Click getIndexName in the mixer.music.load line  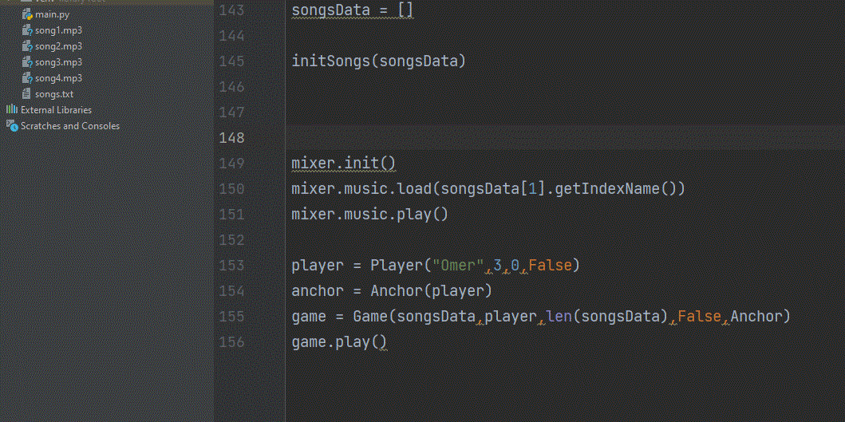pyautogui.click(x=606, y=189)
